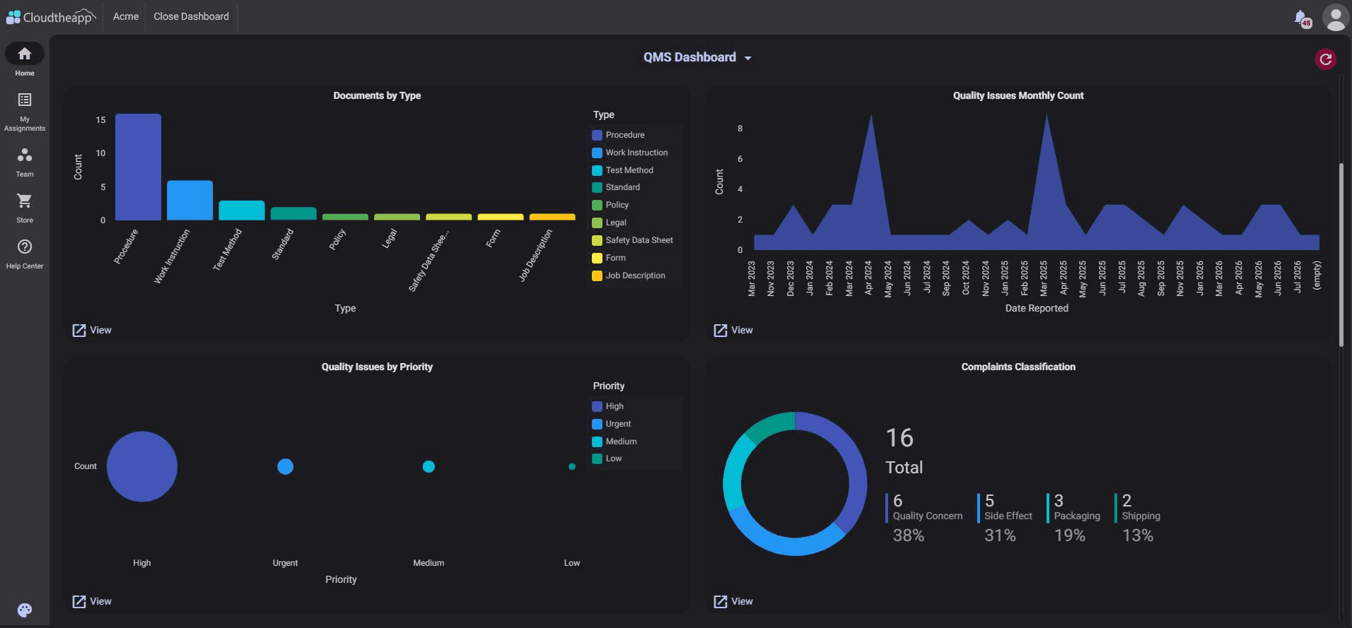Click the Medium priority bubble
This screenshot has height=628, width=1352.
click(x=429, y=466)
